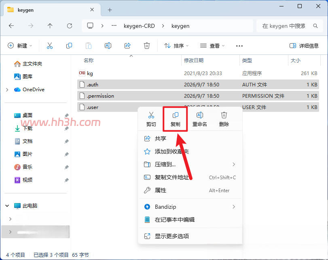This screenshot has width=328, height=260.
Task: Toggle the 详细信息 details pane
Action: tap(304, 46)
